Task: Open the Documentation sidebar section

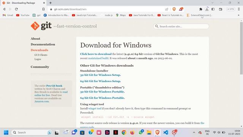Action: pos(43,44)
